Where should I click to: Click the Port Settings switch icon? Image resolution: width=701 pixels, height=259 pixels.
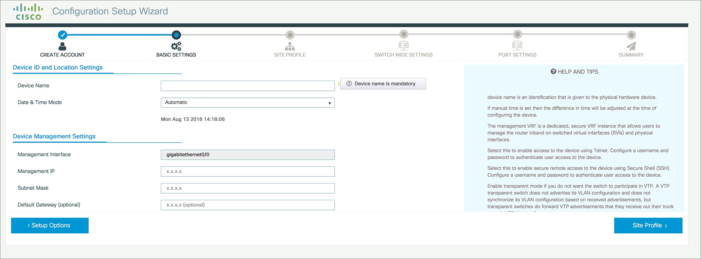pyautogui.click(x=517, y=45)
